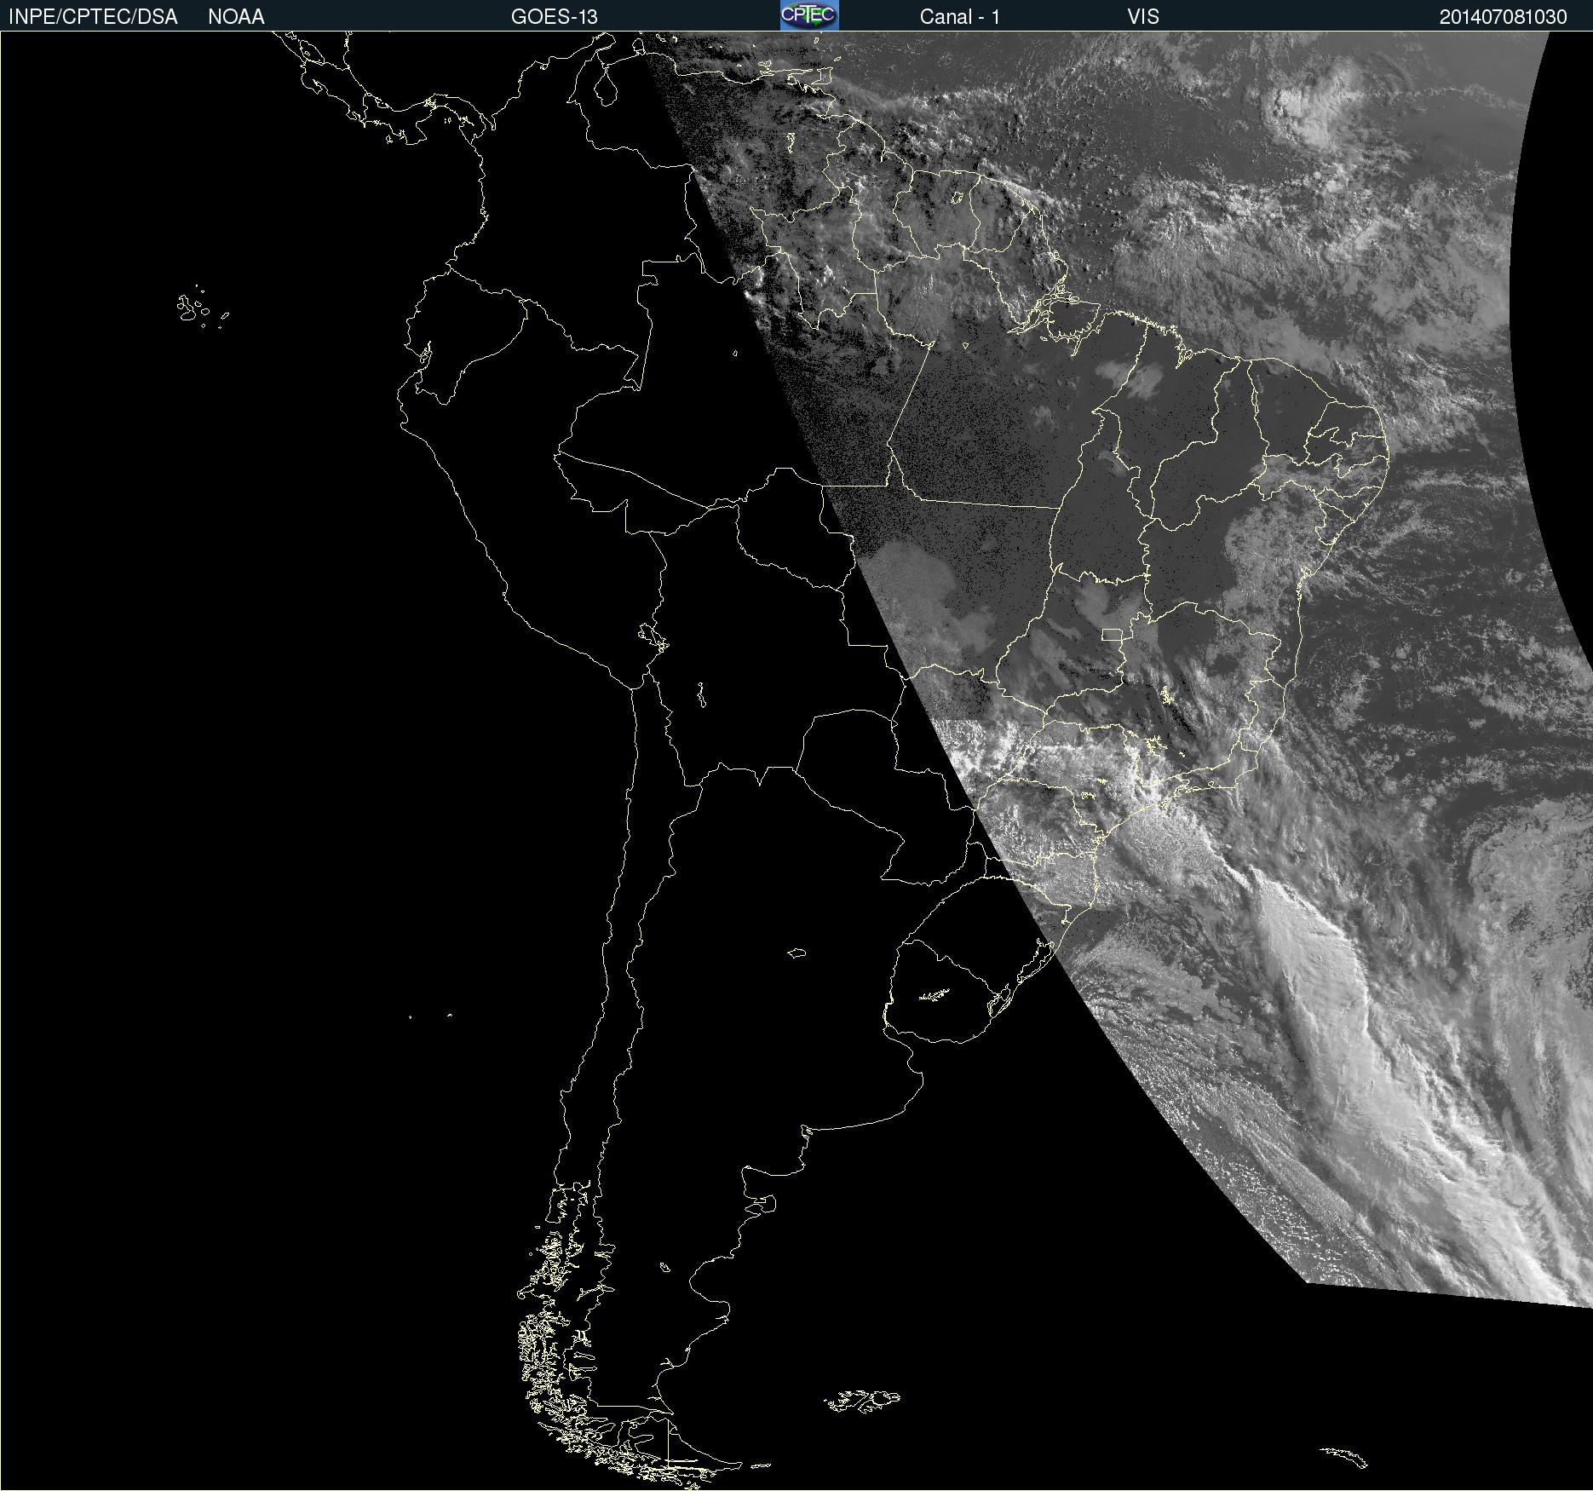Click the NOAA label in header
The width and height of the screenshot is (1593, 1491).
236,17
